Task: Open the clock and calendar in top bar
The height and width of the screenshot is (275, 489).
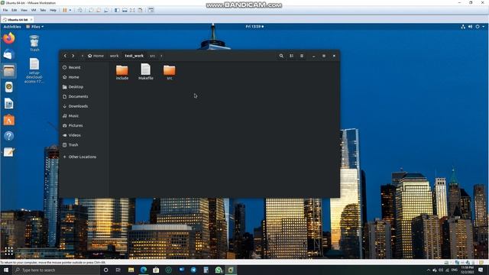Action: click(x=254, y=27)
